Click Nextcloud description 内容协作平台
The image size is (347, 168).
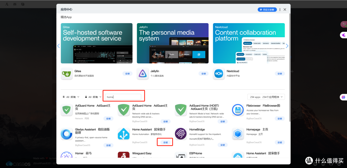coord(233,76)
